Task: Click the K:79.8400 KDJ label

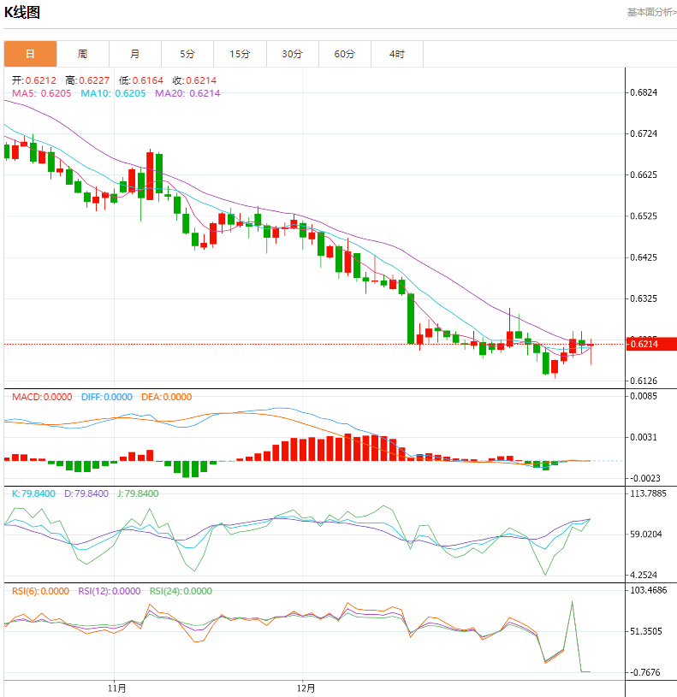Action: (x=33, y=493)
